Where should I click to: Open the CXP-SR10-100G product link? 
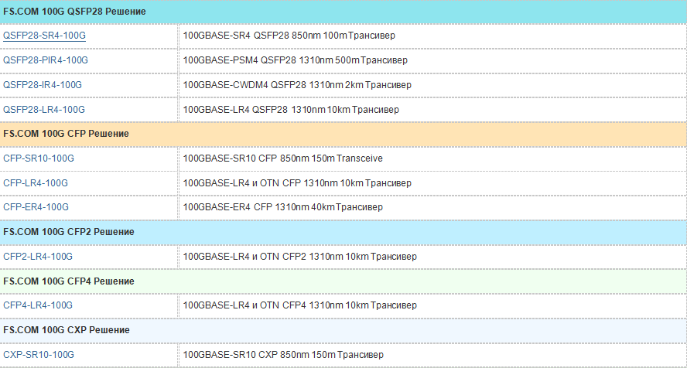[x=39, y=354]
